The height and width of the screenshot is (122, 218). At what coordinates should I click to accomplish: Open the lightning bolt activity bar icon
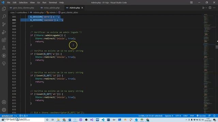tap(4, 56)
